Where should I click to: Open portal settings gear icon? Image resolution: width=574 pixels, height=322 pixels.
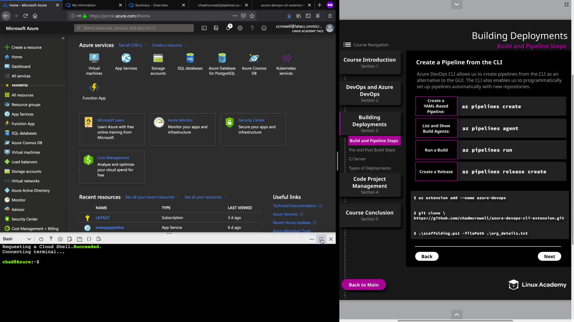tap(240, 28)
